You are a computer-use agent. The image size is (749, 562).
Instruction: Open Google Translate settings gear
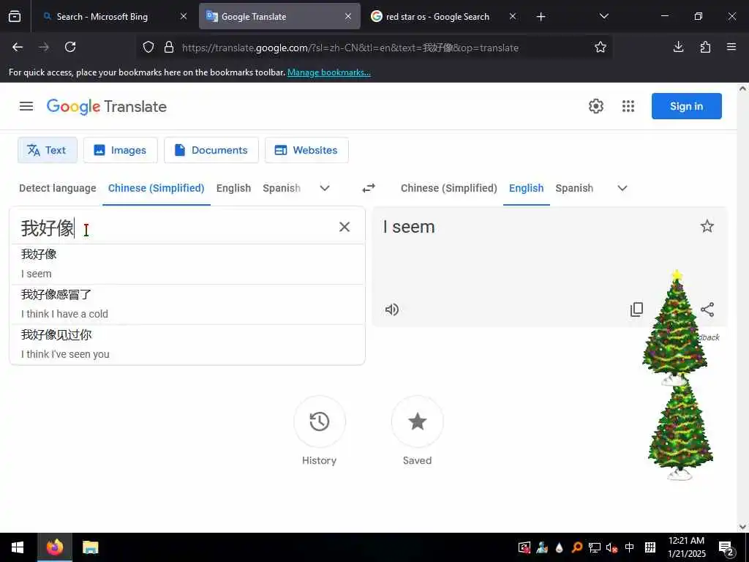pyautogui.click(x=595, y=106)
